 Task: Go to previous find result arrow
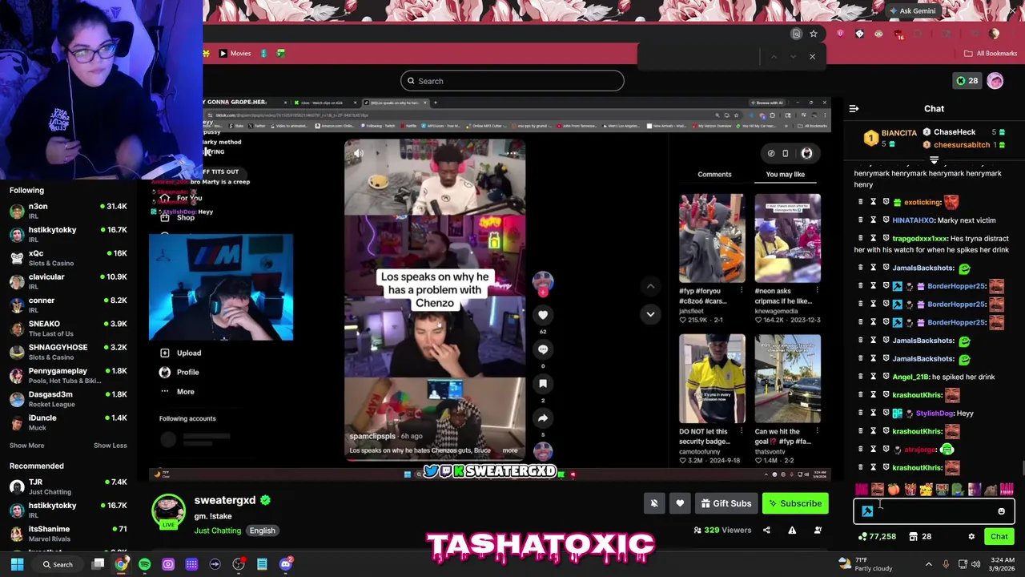(774, 56)
